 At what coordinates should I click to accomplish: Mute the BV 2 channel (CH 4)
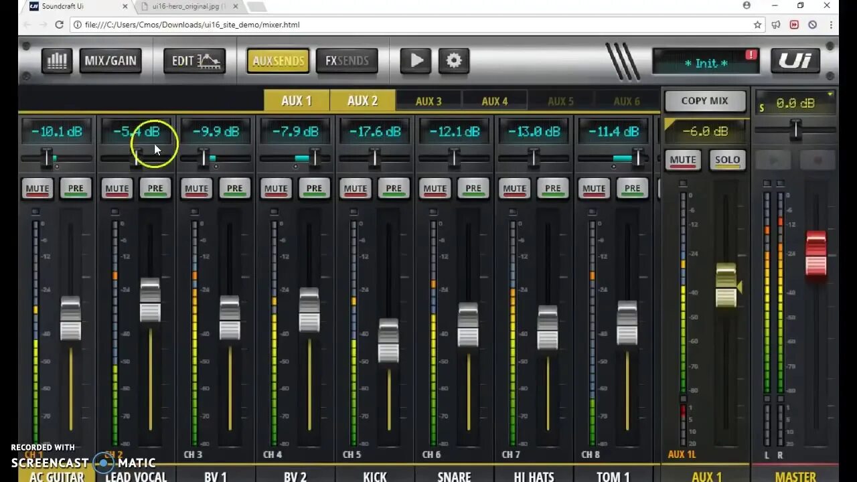pos(276,189)
